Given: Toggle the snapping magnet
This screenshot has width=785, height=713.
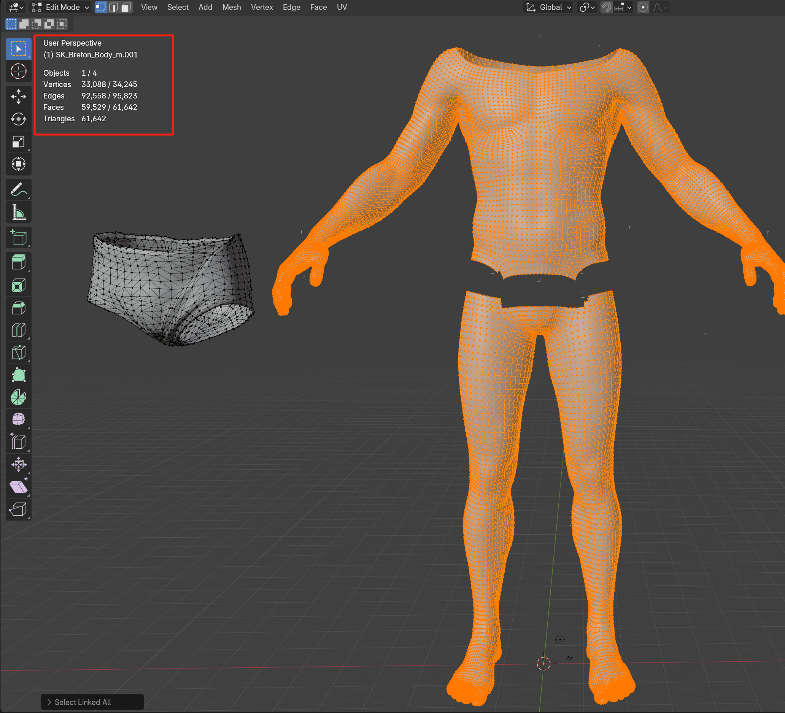Looking at the screenshot, I should pos(606,7).
